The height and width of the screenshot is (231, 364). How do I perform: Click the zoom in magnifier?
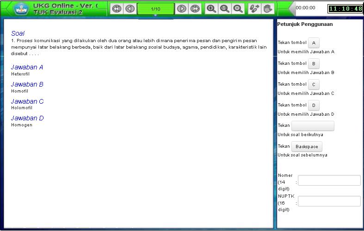click(211, 9)
